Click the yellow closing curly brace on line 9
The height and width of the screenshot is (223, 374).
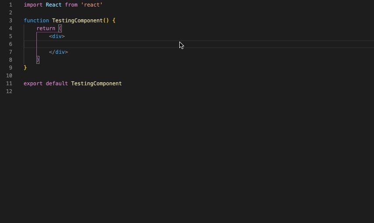tap(25, 68)
